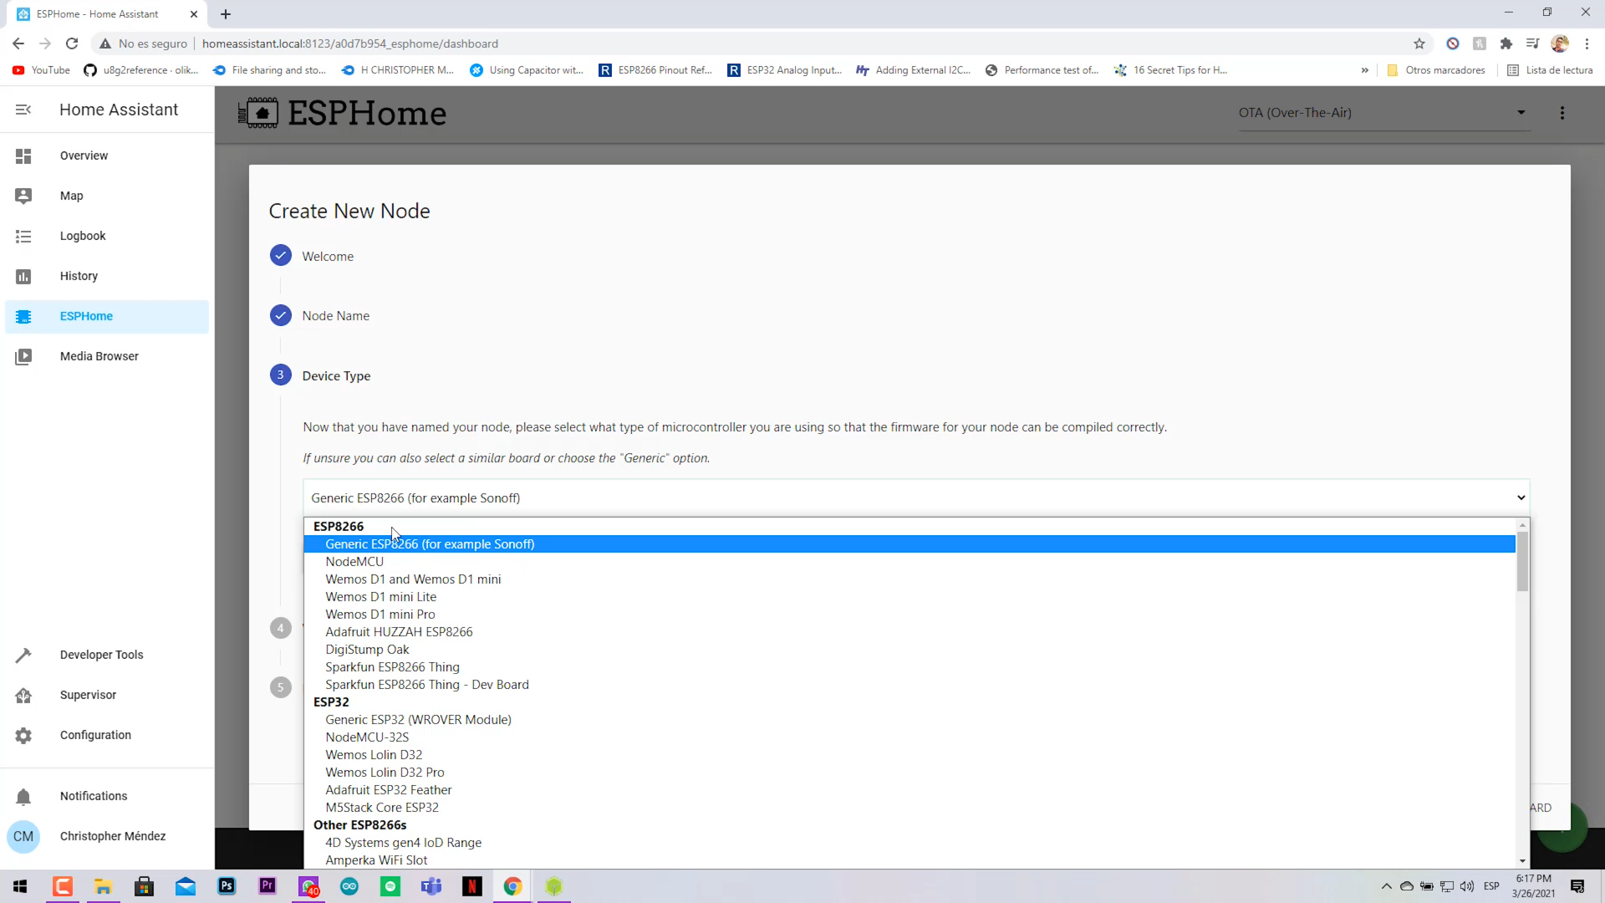Open the ESP32 Analog Input bookmark
The width and height of the screenshot is (1605, 903).
point(784,70)
